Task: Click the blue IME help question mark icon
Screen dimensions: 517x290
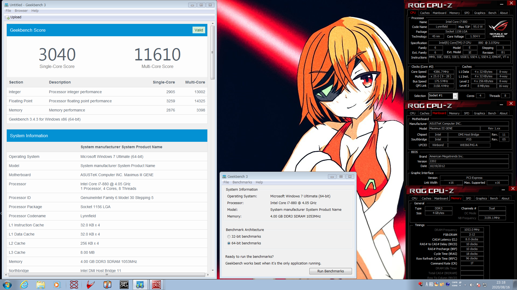Action: (x=448, y=284)
